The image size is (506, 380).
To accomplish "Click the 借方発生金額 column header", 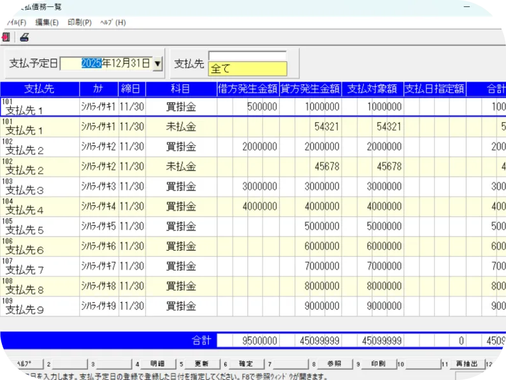I will pos(247,89).
